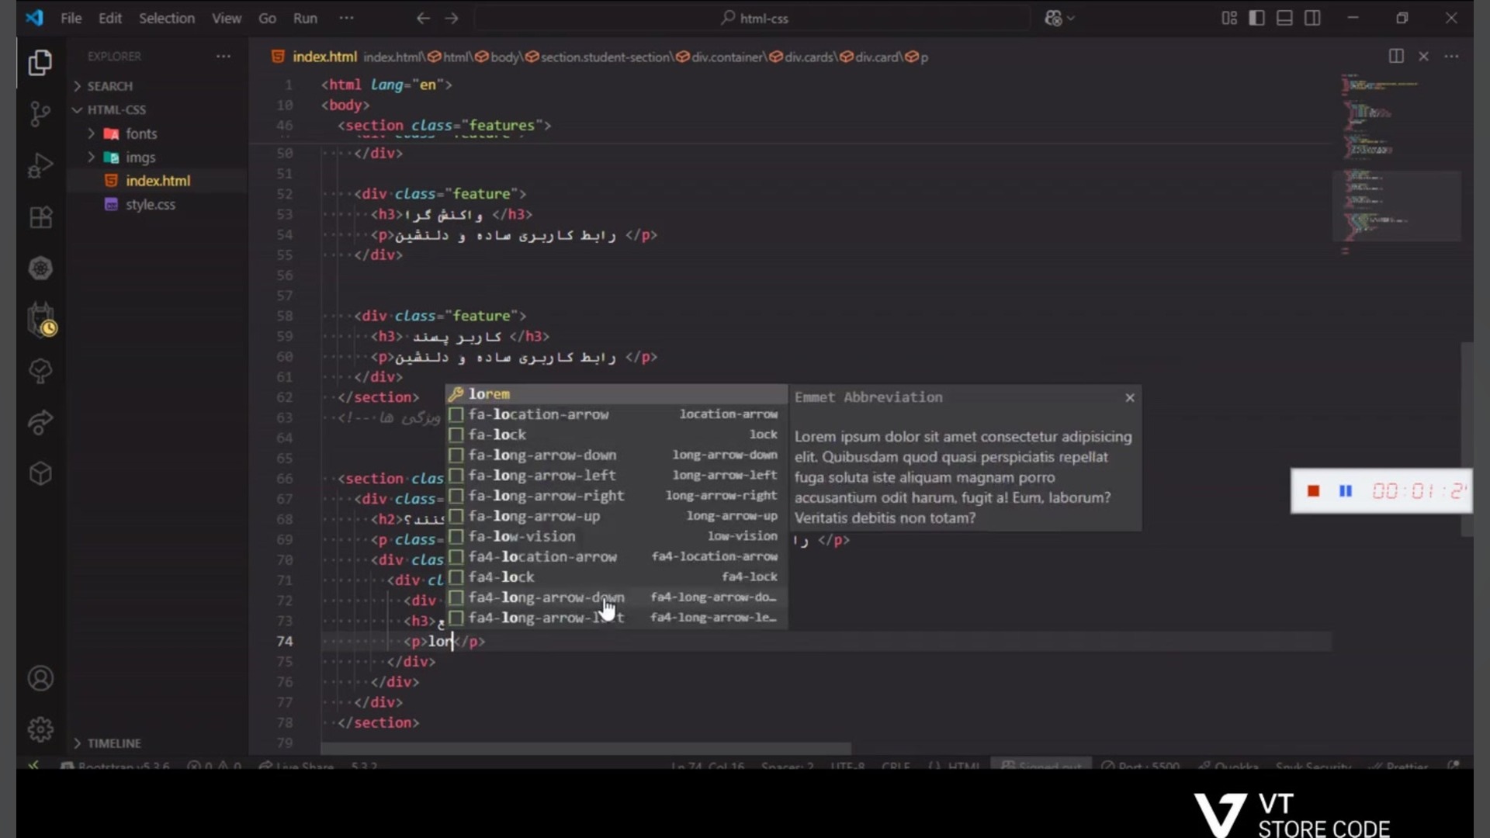Expand the fonts folder
1490x838 pixels.
coord(140,133)
